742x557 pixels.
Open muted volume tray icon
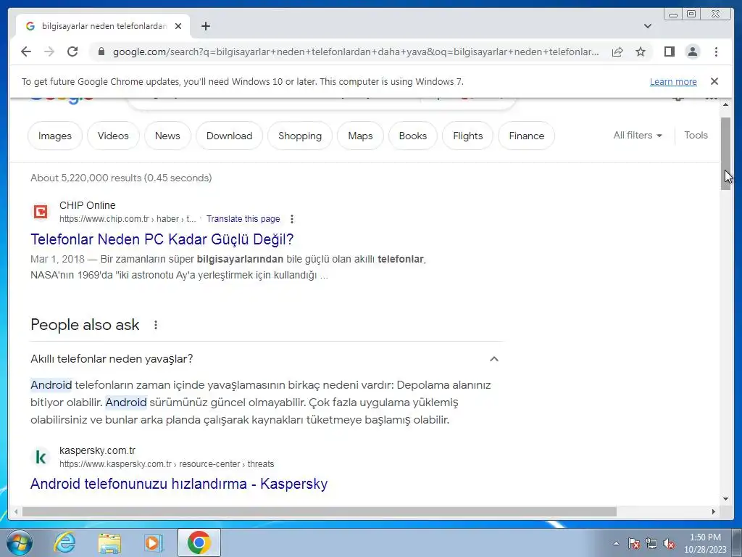point(669,543)
